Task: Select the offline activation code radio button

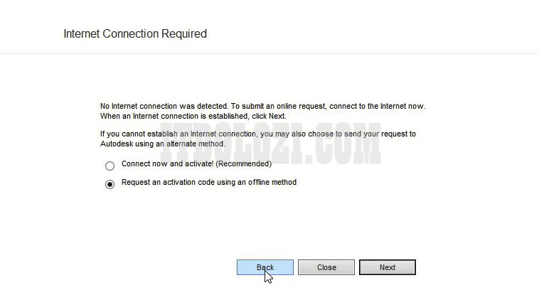Action: pos(110,185)
